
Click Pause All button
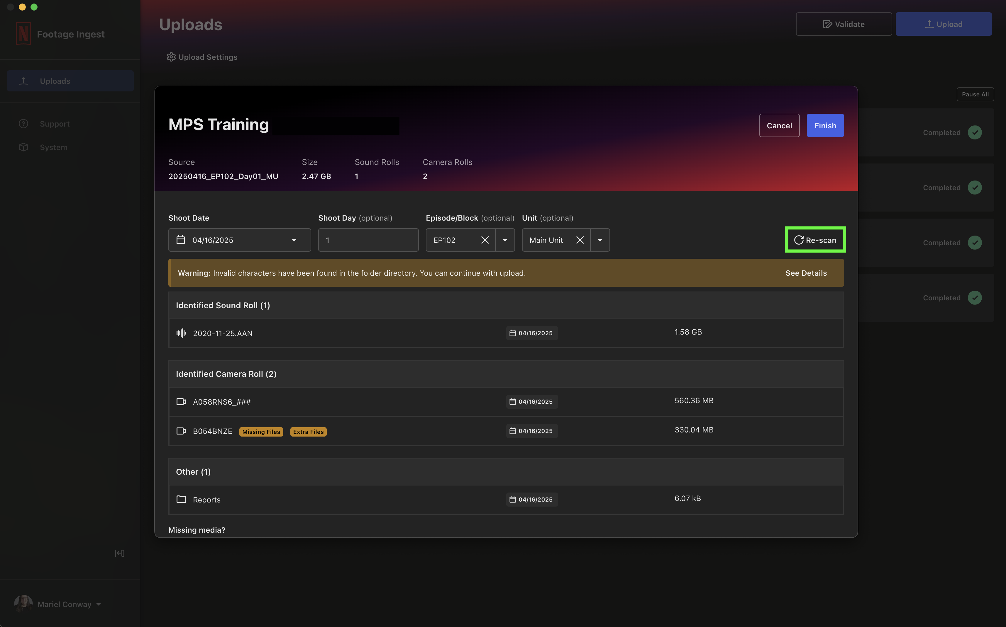(975, 94)
